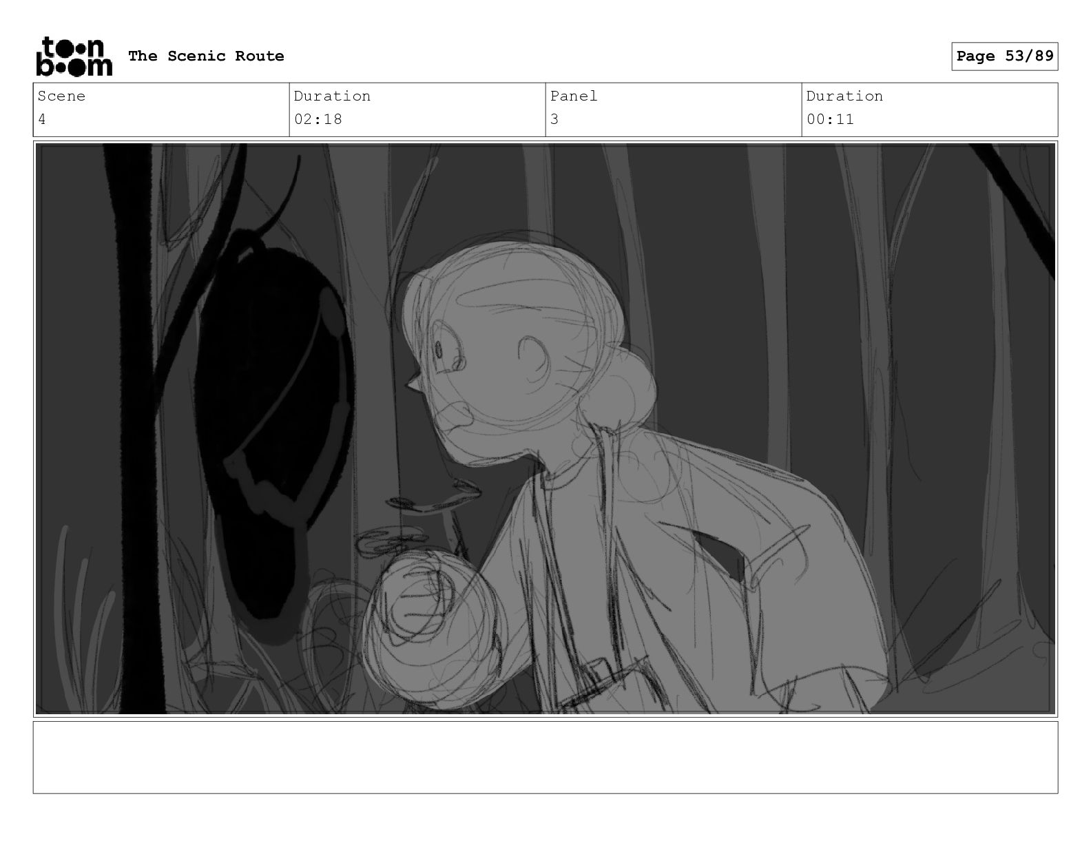
Task: Click the Toon Boom logo
Action: click(73, 56)
